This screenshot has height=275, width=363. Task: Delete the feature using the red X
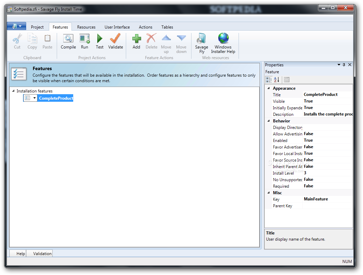tap(151, 38)
